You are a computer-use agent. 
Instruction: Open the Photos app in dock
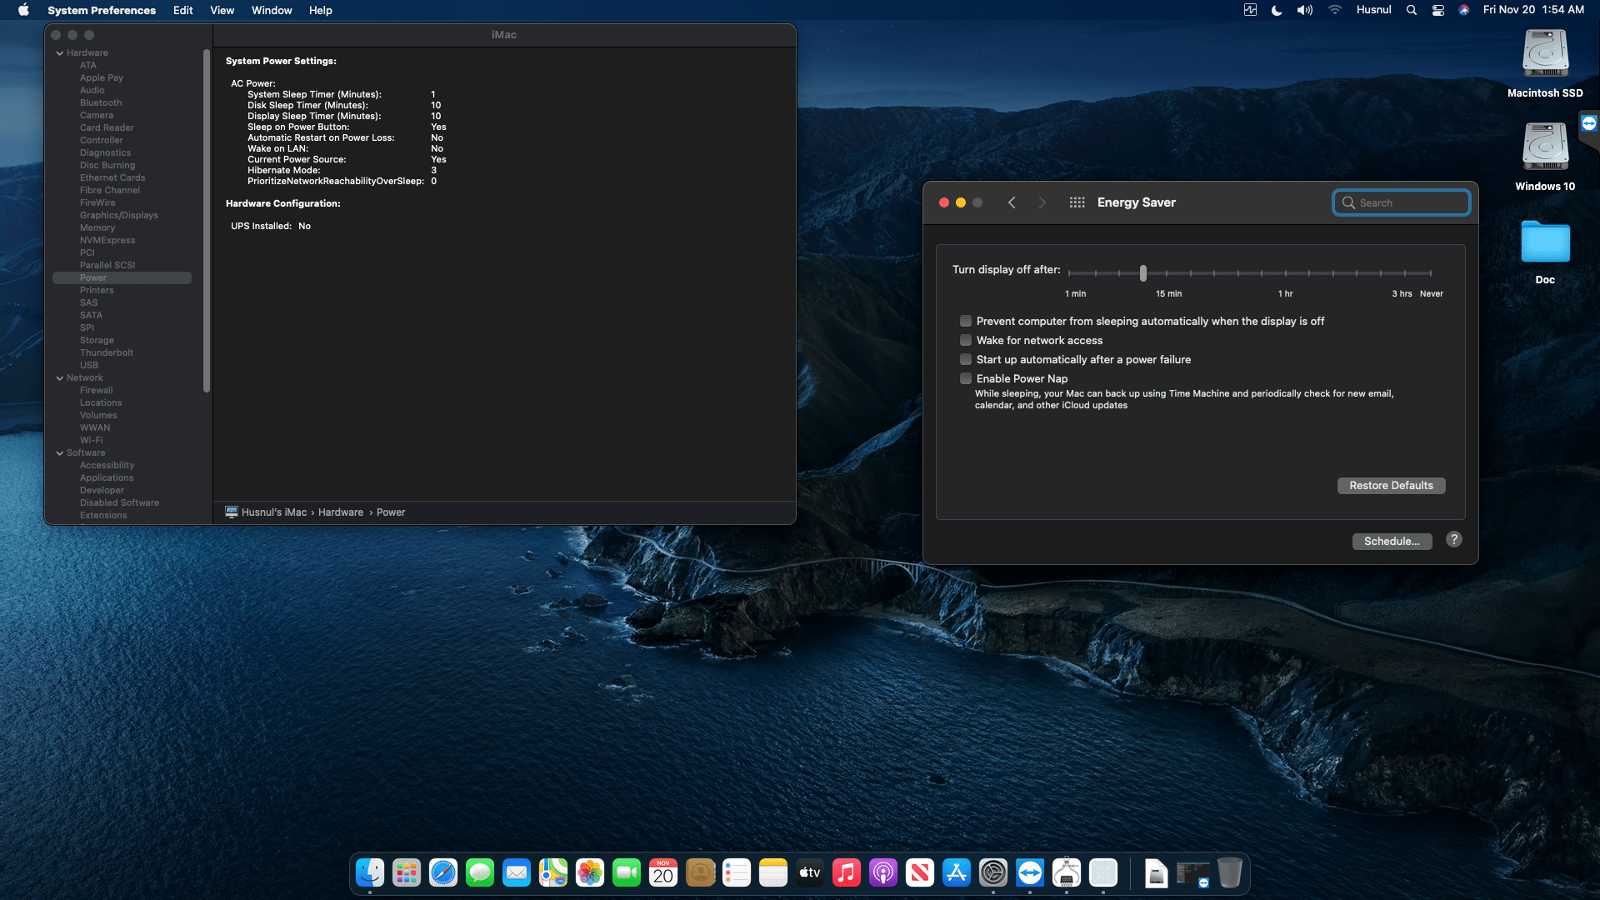(x=590, y=872)
